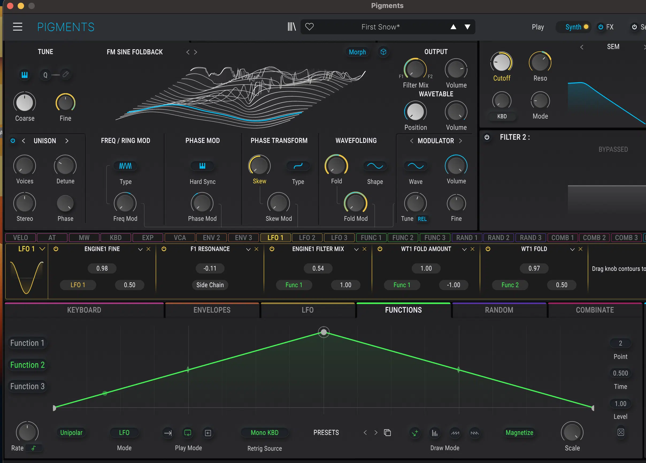Click the Coarse tune knob
The height and width of the screenshot is (463, 646).
pyautogui.click(x=25, y=103)
